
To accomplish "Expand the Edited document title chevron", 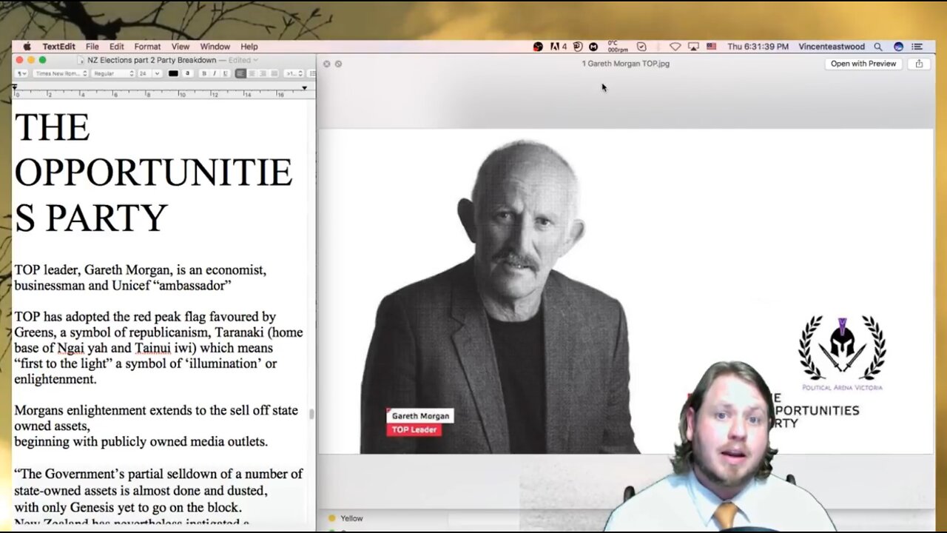I will (x=256, y=60).
